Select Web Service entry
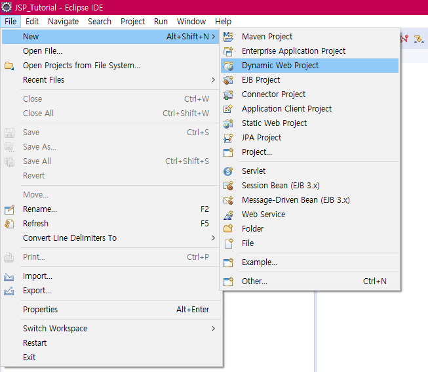428x372 pixels. [309, 215]
